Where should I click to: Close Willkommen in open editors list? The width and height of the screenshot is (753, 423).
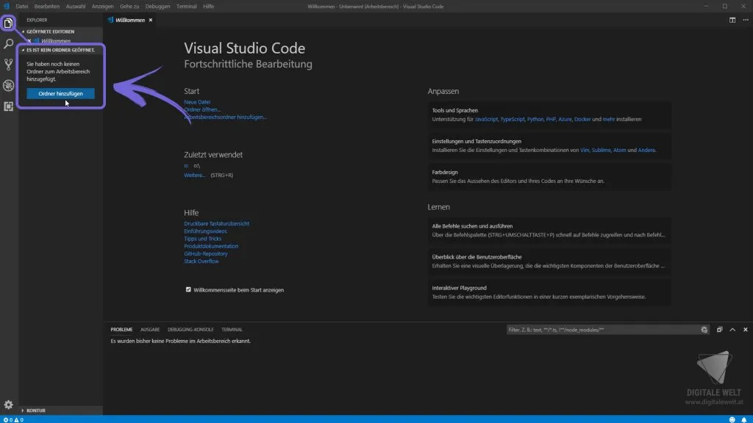29,41
